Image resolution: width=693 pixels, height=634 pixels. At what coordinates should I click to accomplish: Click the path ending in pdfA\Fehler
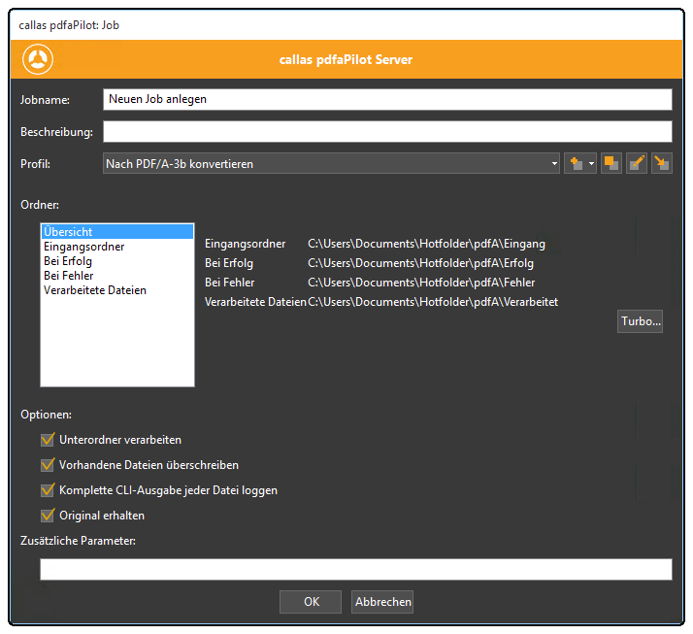pyautogui.click(x=421, y=283)
